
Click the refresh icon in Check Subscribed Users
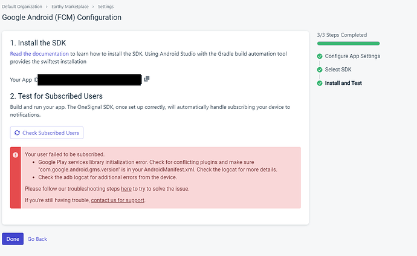[17, 133]
